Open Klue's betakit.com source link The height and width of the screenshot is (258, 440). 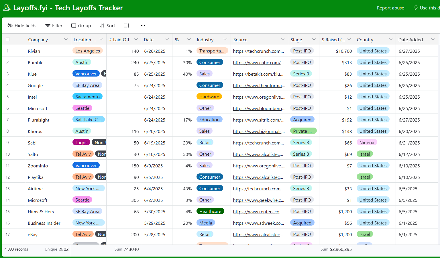pyautogui.click(x=258, y=74)
